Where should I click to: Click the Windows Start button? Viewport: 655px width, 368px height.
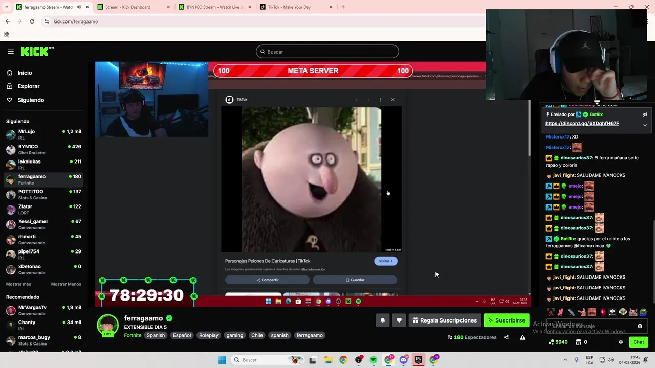point(222,360)
